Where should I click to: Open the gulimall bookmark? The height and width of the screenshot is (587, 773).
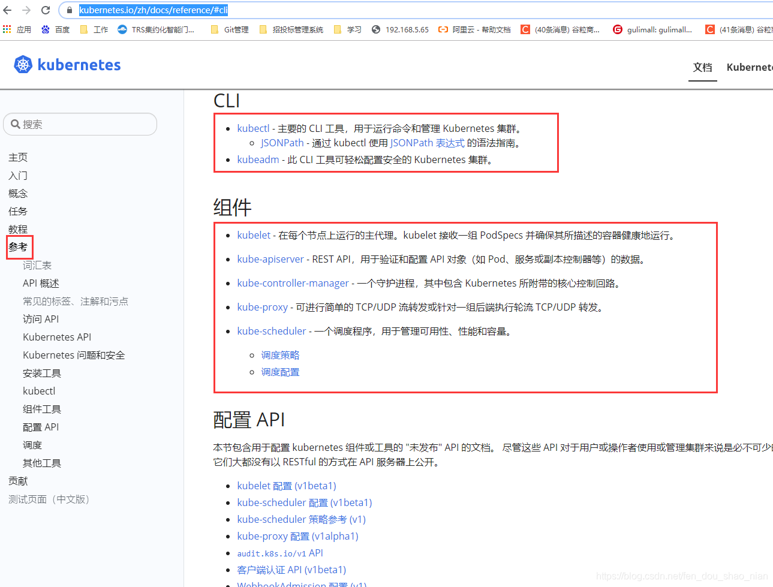652,29
